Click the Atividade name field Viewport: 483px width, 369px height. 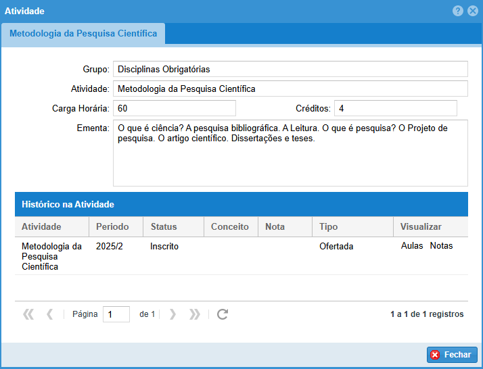click(290, 89)
